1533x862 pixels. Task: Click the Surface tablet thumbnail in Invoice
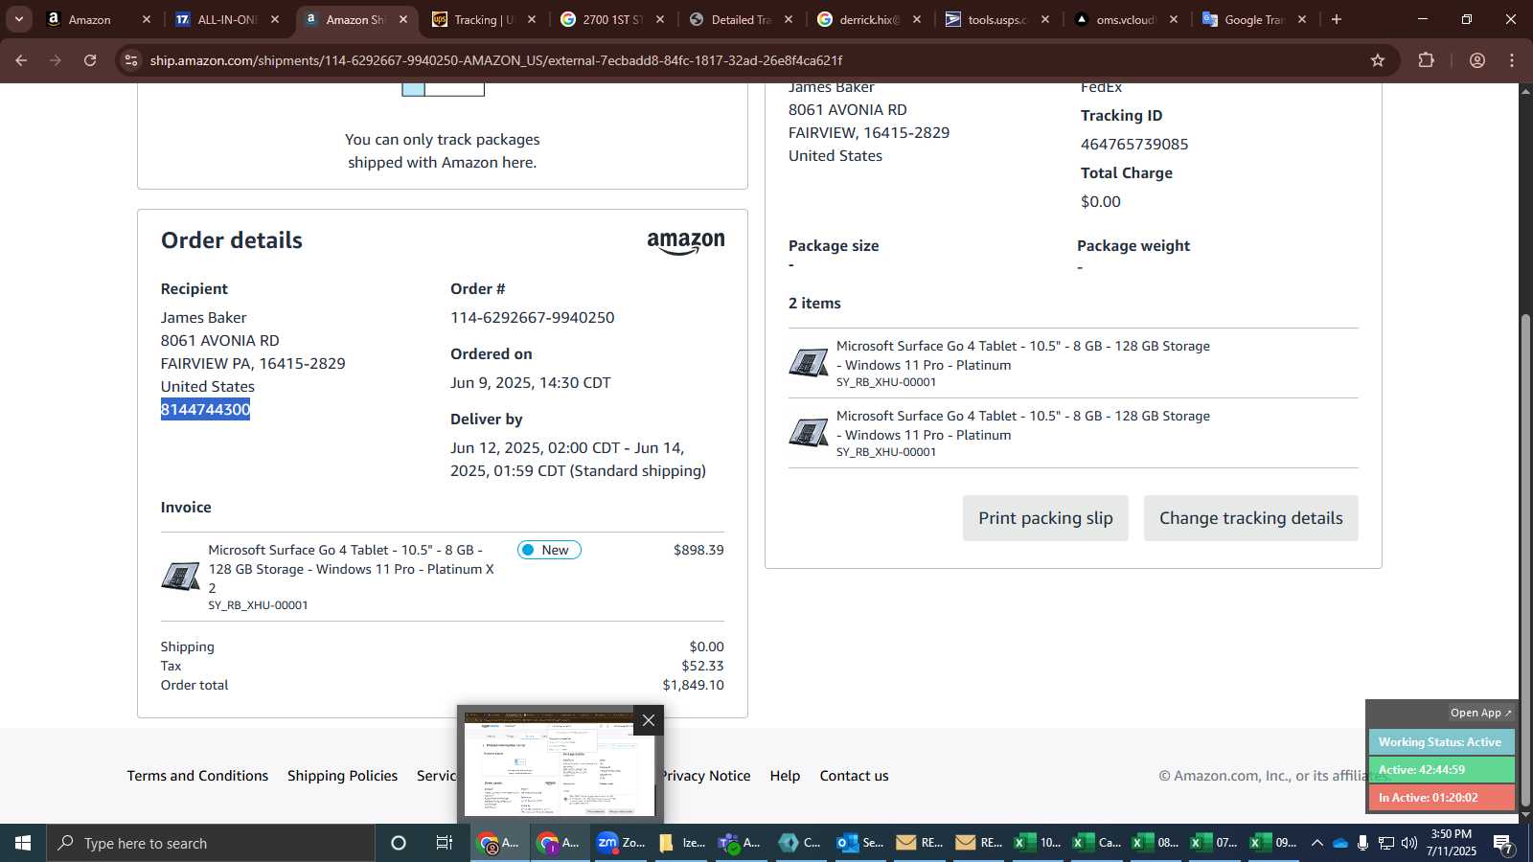coord(180,577)
